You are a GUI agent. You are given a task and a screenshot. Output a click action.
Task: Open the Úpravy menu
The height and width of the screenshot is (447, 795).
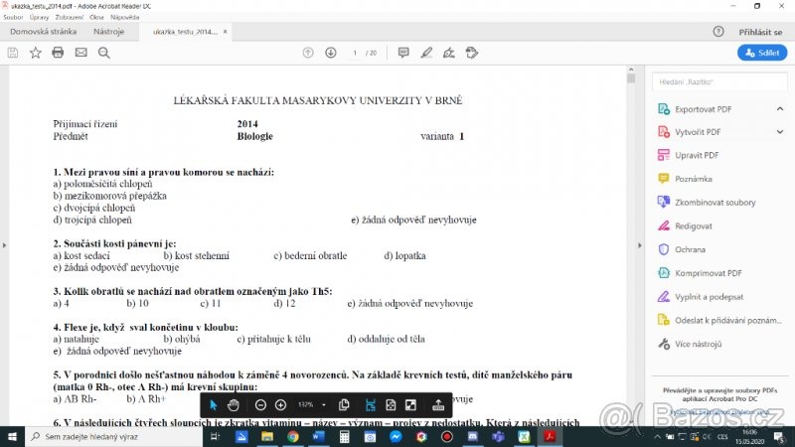[39, 17]
